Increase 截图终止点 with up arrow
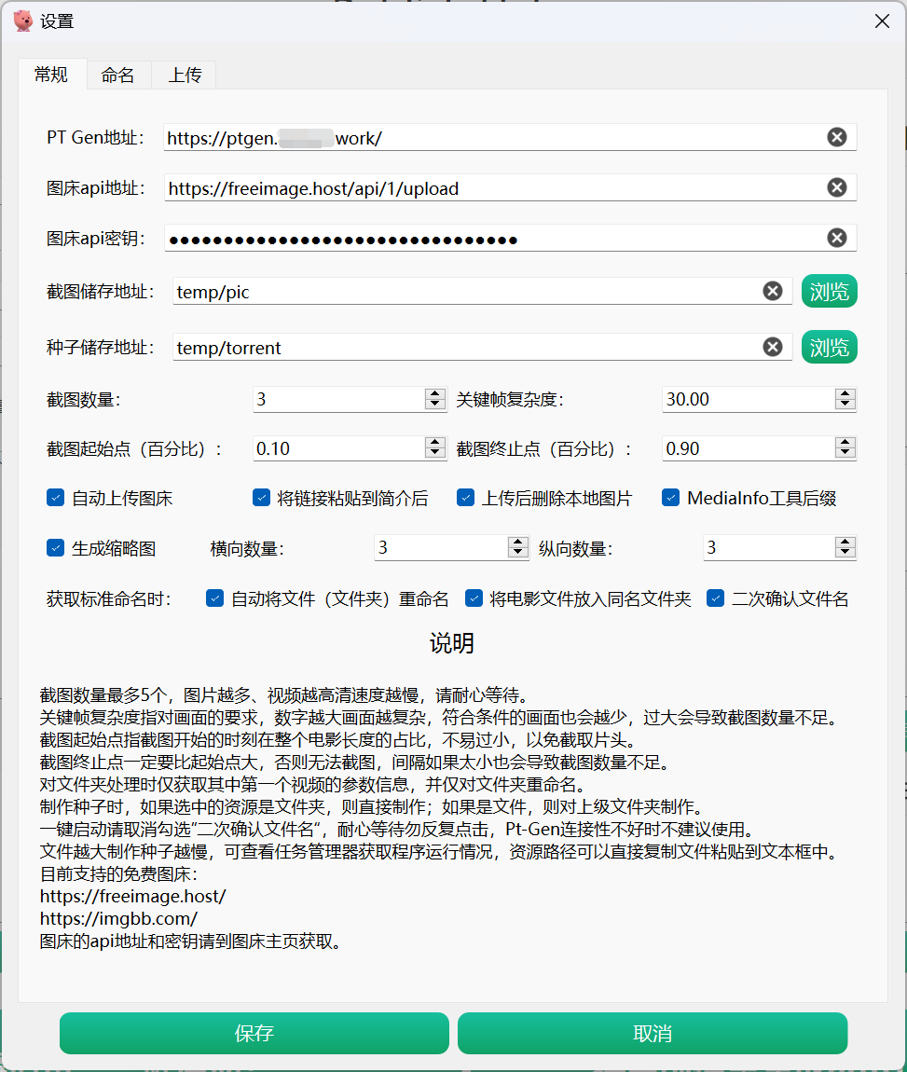The width and height of the screenshot is (907, 1072). tap(845, 443)
